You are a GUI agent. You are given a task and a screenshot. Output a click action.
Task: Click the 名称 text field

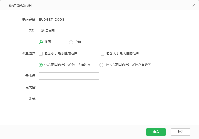114,31
